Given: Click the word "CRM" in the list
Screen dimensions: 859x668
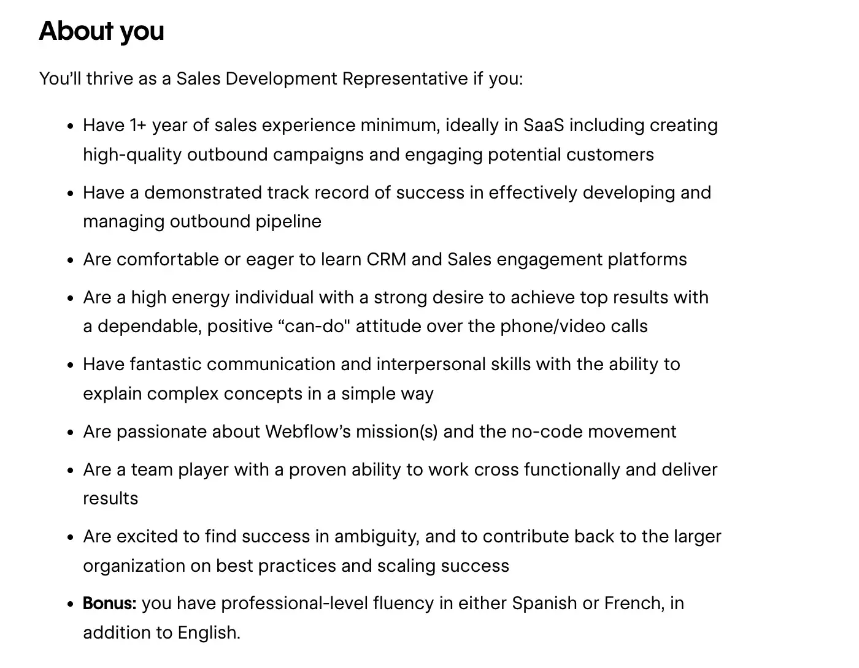Looking at the screenshot, I should pos(386,260).
